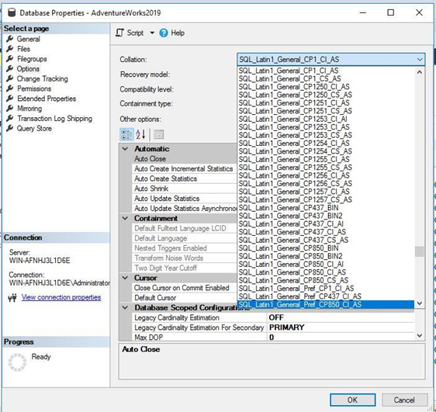Click wrench icon beside Query Store
This screenshot has height=412, width=436.
(x=10, y=129)
